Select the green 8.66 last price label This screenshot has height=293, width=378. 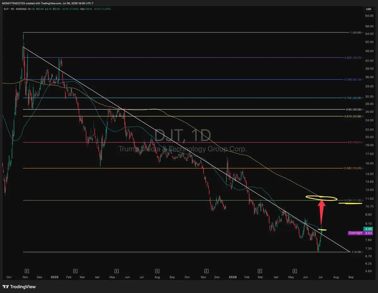(368, 229)
